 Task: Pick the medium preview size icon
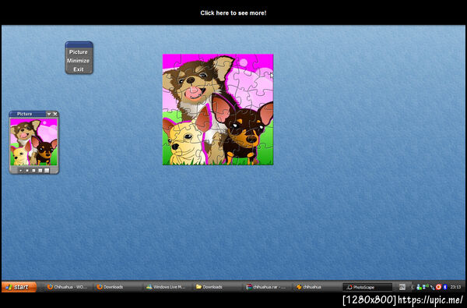[x=33, y=171]
